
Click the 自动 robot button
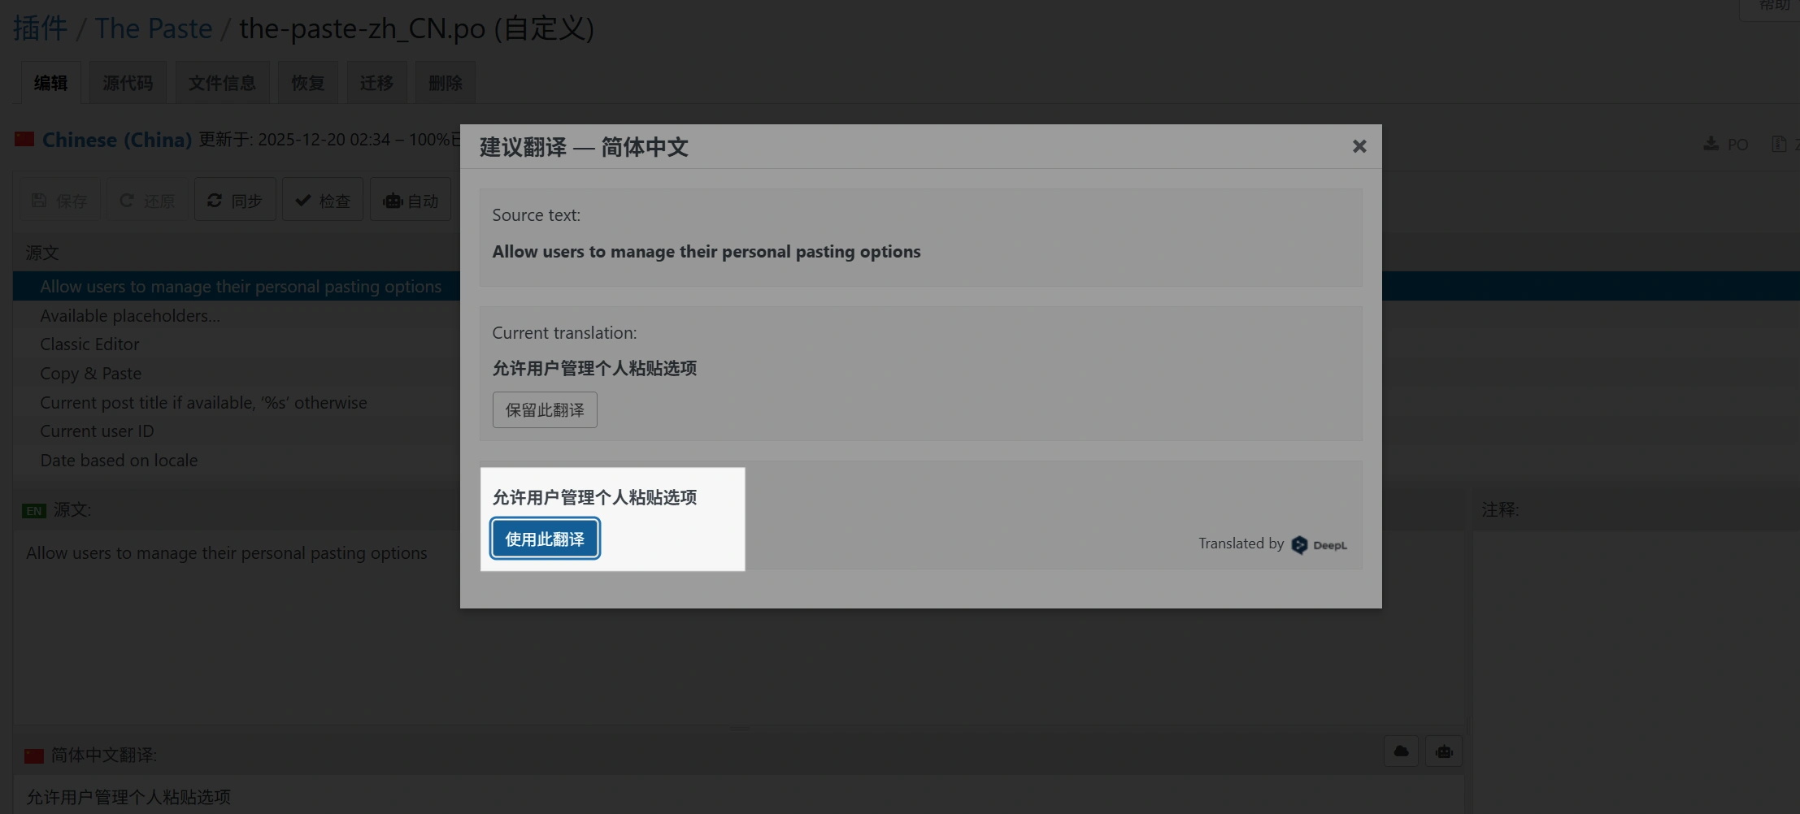pyautogui.click(x=411, y=200)
